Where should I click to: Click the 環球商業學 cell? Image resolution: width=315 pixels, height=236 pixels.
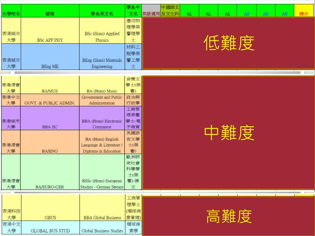click(x=134, y=227)
